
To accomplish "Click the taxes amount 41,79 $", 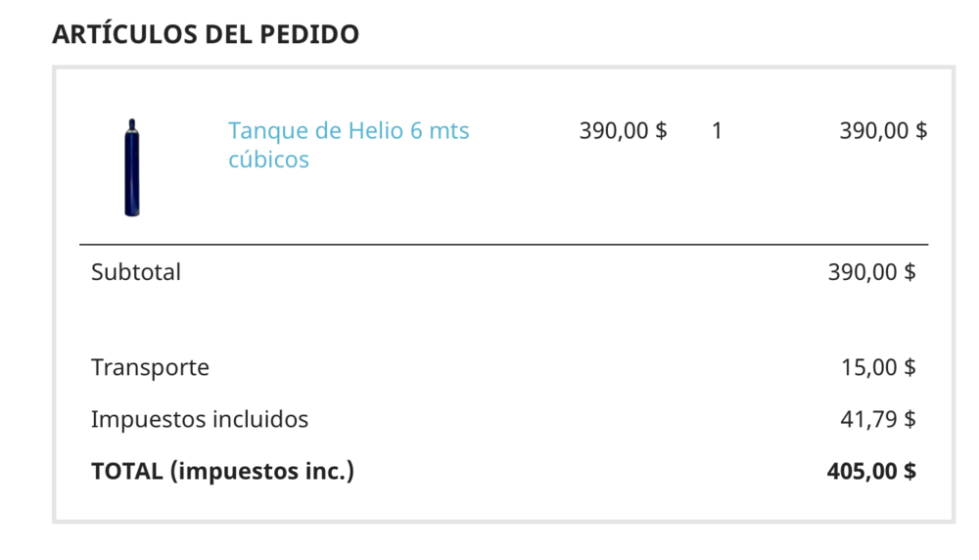I will [x=878, y=419].
